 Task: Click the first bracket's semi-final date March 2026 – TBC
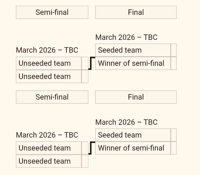pyautogui.click(x=47, y=50)
